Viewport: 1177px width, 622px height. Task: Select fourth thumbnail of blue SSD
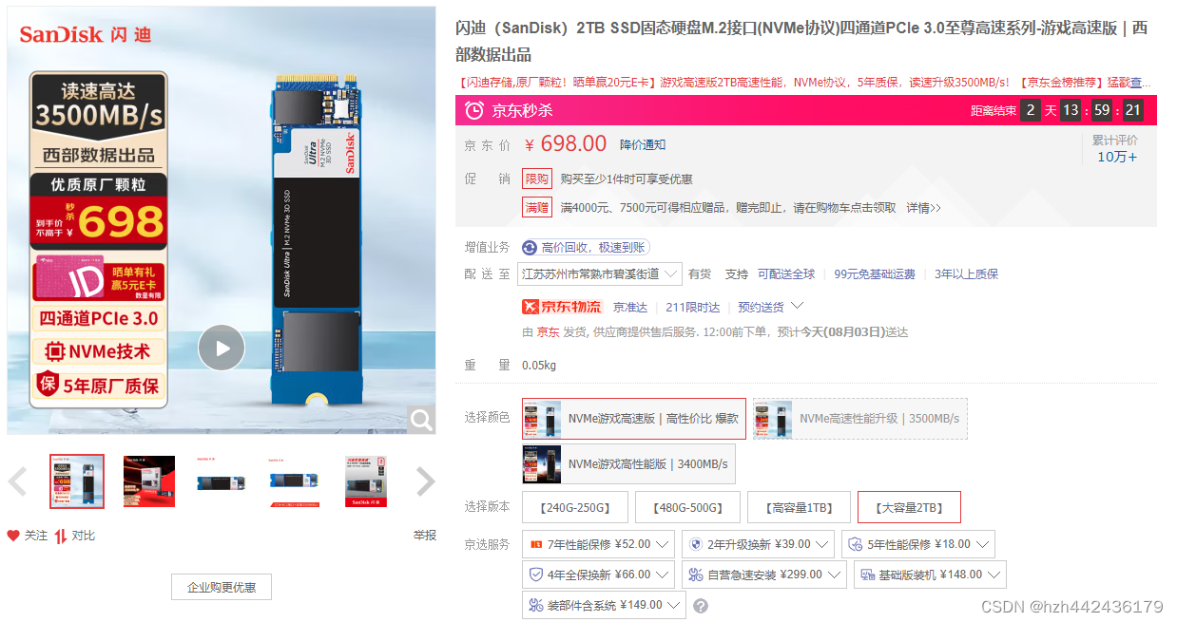tap(294, 481)
